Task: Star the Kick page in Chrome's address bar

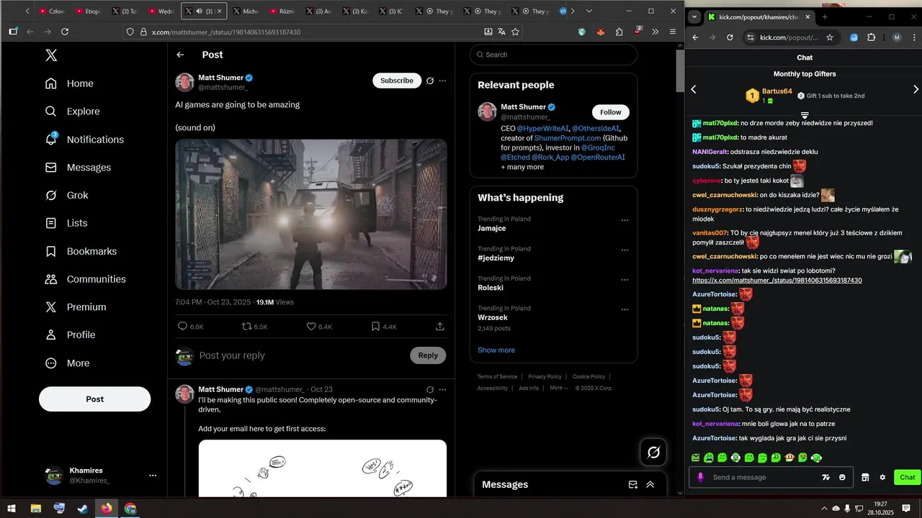Action: (x=830, y=37)
